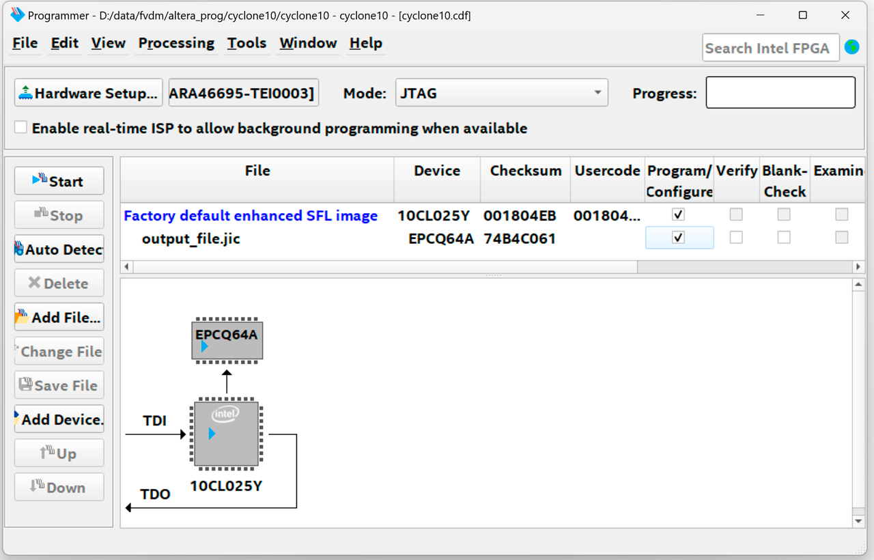This screenshot has width=874, height=560.
Task: Click the Progress bar field
Action: pos(780,93)
